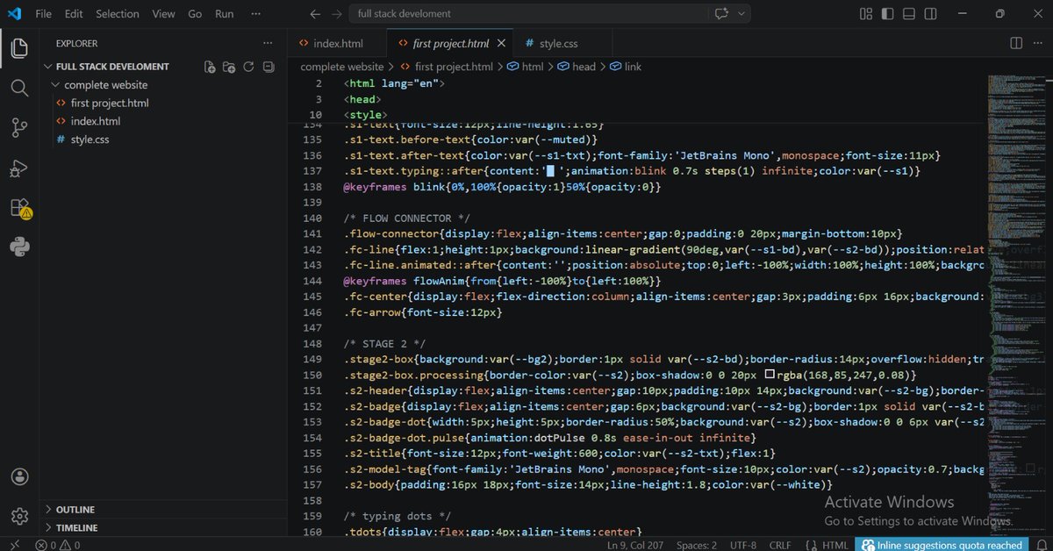
Task: Open the Copilot chat icon
Action: [722, 14]
